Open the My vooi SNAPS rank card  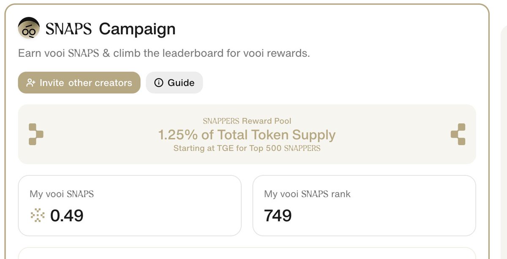tap(364, 206)
